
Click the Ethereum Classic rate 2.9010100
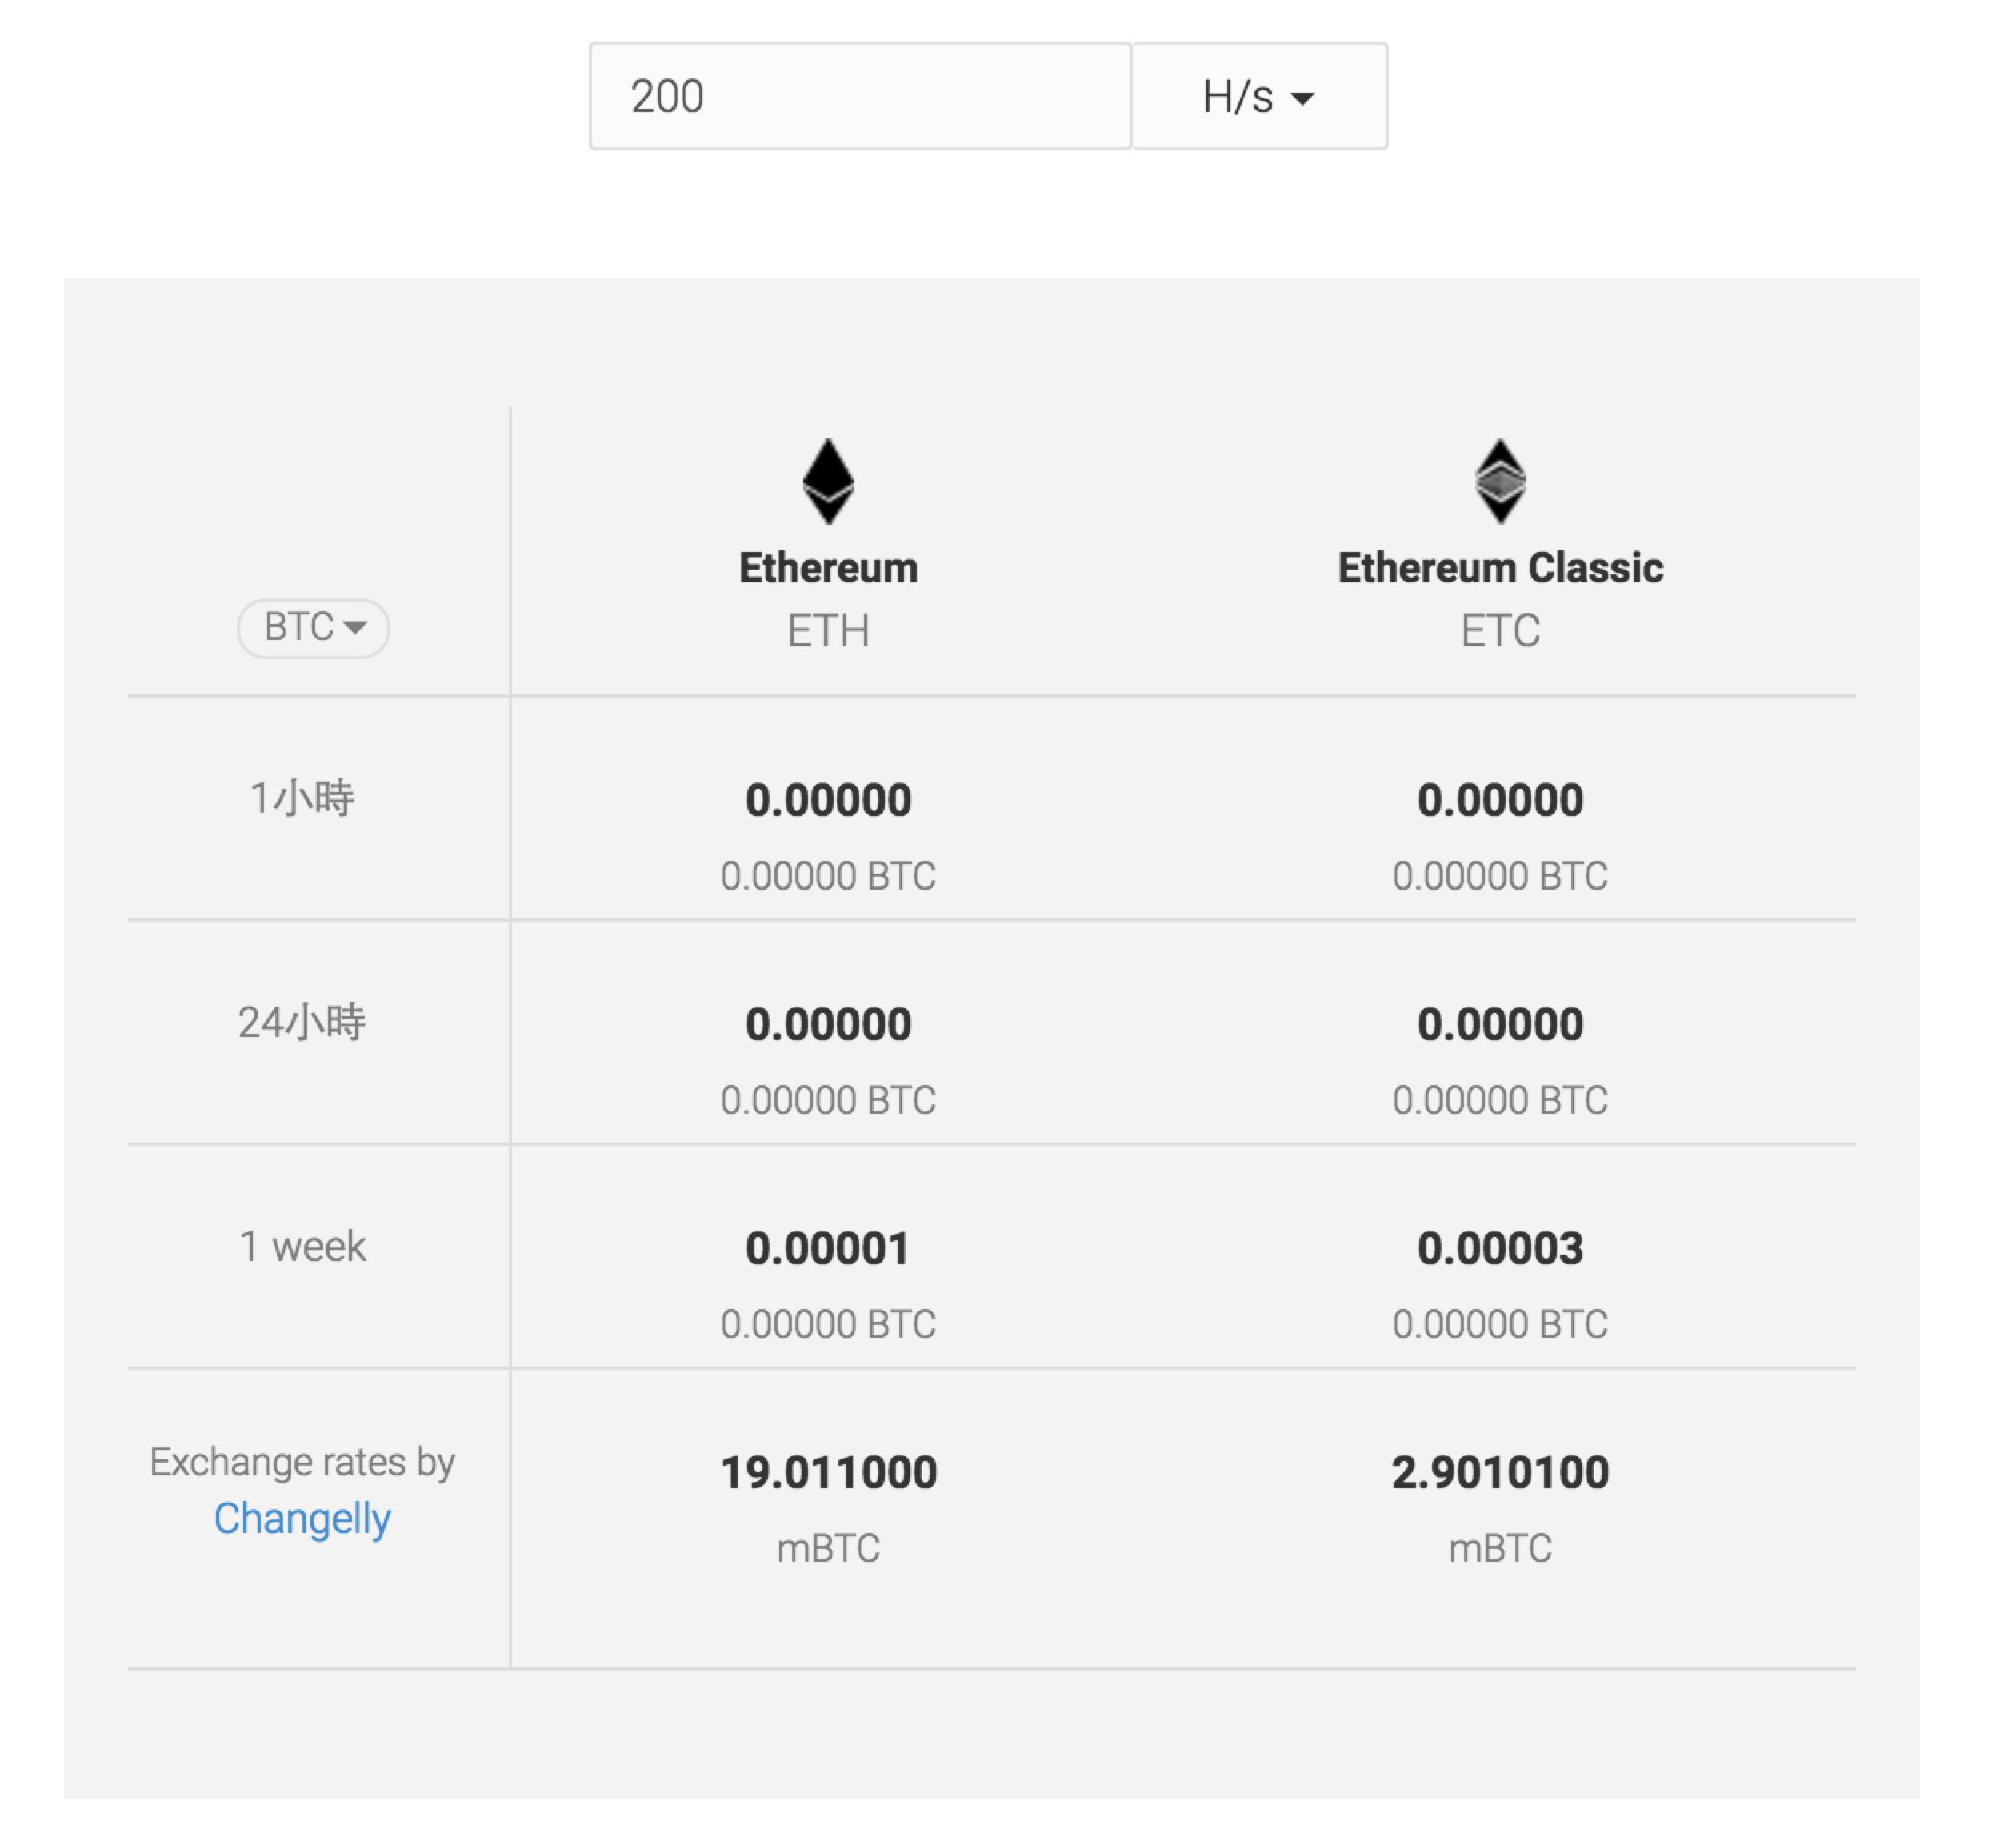[1500, 1472]
